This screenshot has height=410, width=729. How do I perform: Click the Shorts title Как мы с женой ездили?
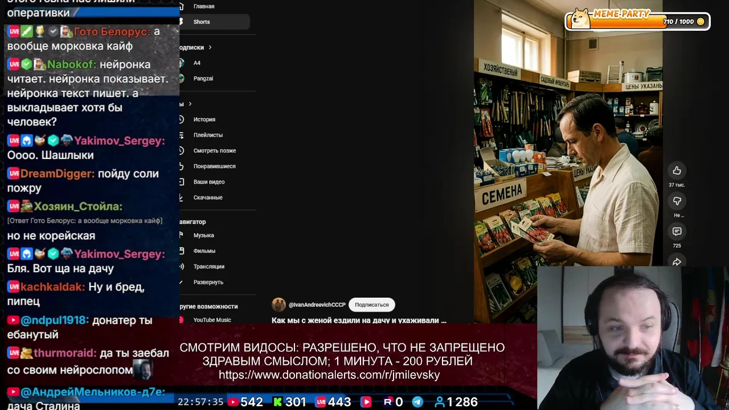pyautogui.click(x=359, y=321)
